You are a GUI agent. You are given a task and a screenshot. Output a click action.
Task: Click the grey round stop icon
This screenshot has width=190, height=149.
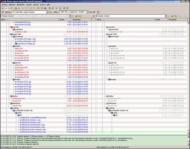tap(67, 8)
